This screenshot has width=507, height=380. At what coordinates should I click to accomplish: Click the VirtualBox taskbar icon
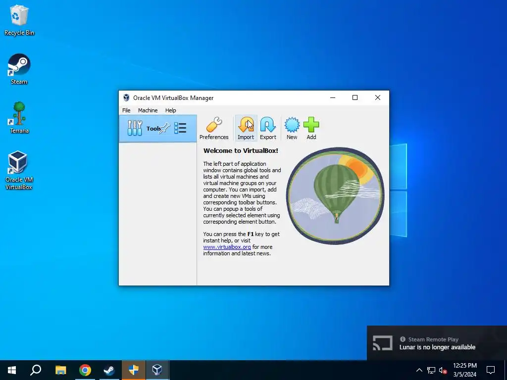click(157, 370)
